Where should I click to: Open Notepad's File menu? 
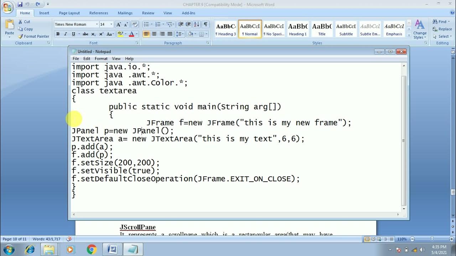click(x=76, y=59)
